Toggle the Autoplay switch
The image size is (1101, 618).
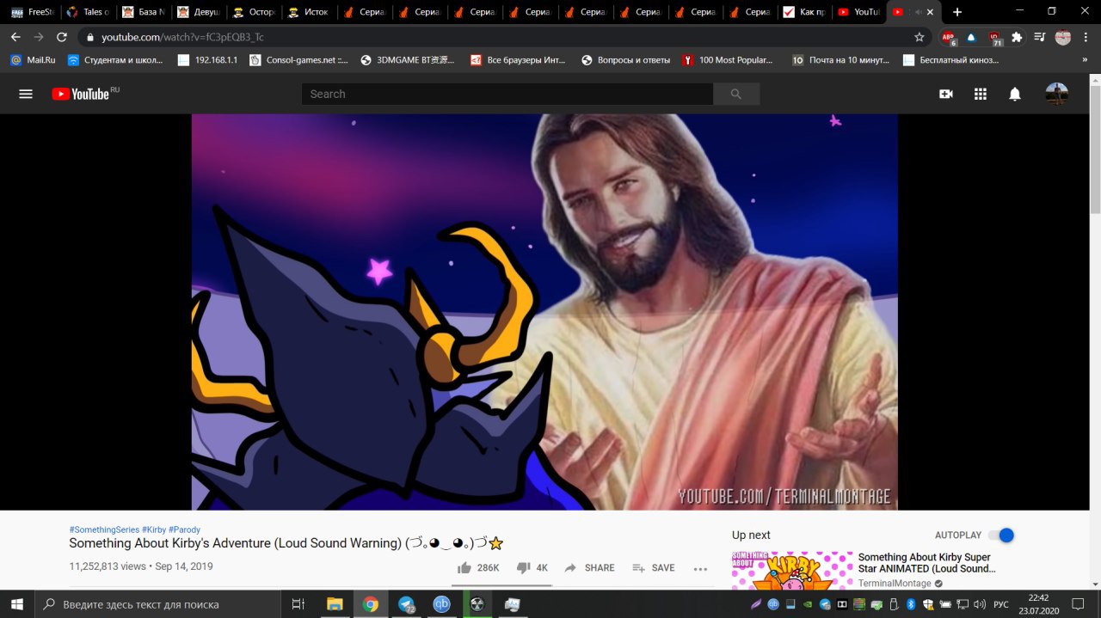tap(1001, 535)
